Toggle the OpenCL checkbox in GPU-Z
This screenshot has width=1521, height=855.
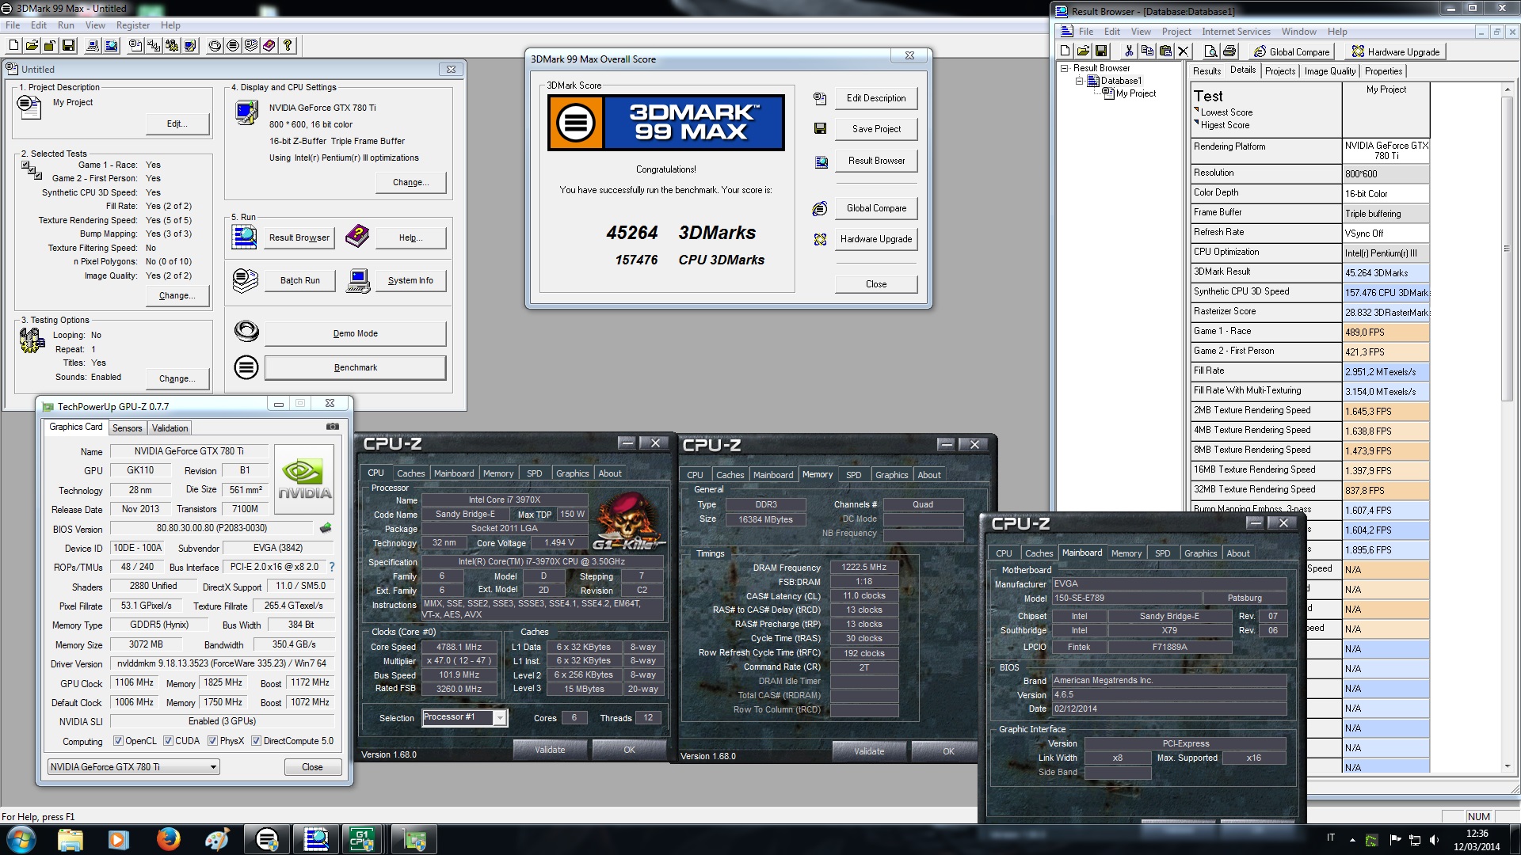[118, 741]
